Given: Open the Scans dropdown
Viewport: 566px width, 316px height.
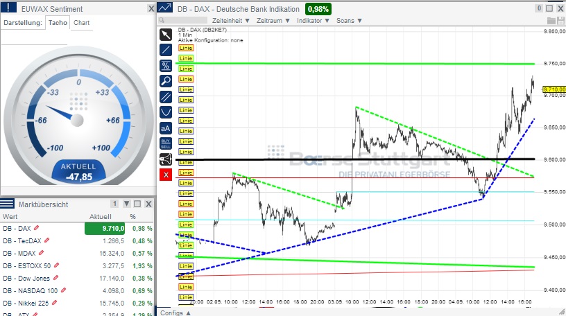Looking at the screenshot, I should tap(349, 21).
